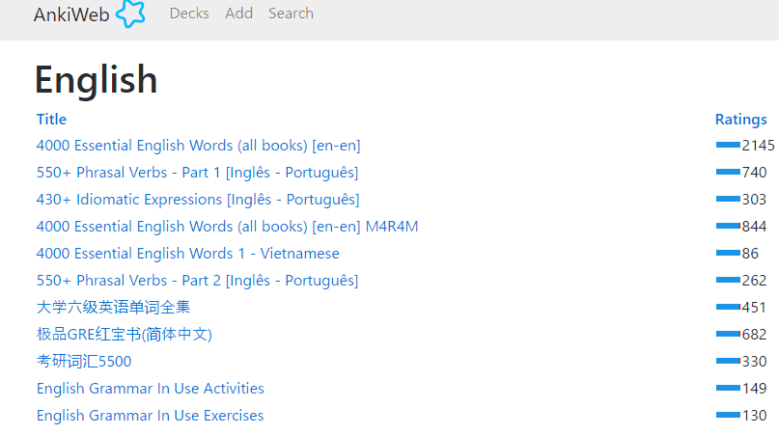Click rating bar next to 2145

(728, 146)
